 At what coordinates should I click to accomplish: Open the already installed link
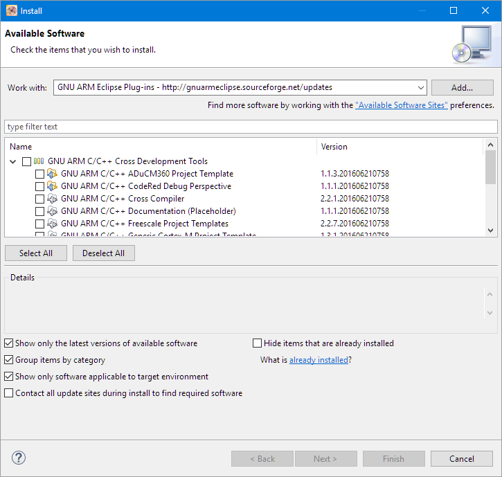[319, 360]
